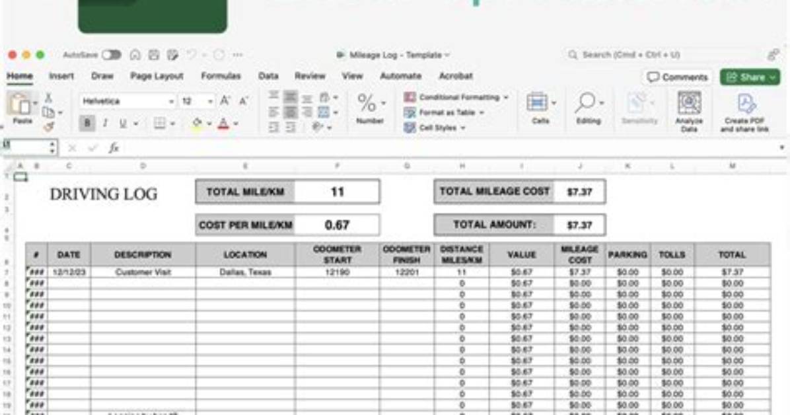Image resolution: width=790 pixels, height=415 pixels.
Task: Expand the formula bar chevron
Action: (781, 148)
